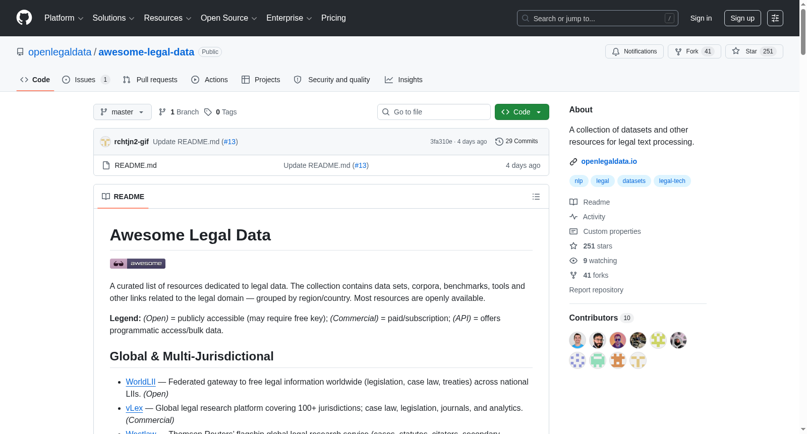Switch to the Pull requests tab

[150, 80]
